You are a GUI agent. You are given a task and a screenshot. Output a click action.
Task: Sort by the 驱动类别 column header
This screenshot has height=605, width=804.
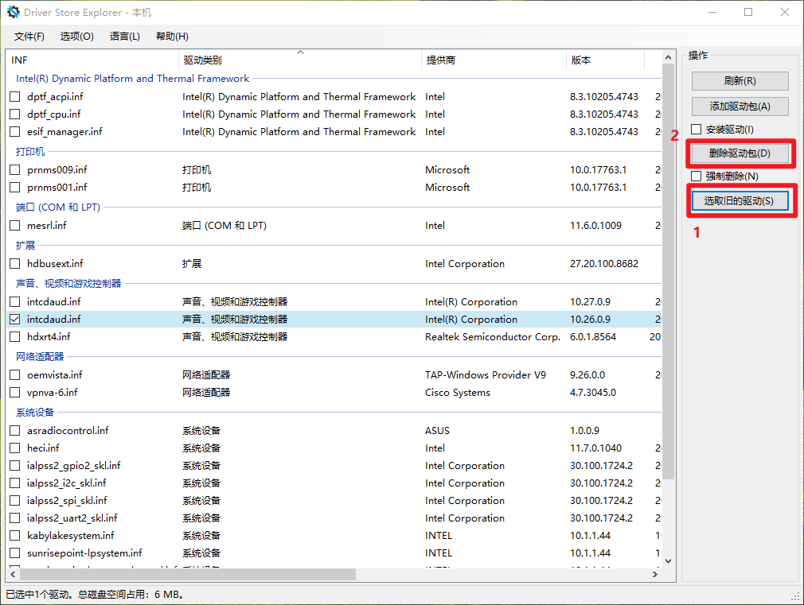(203, 60)
